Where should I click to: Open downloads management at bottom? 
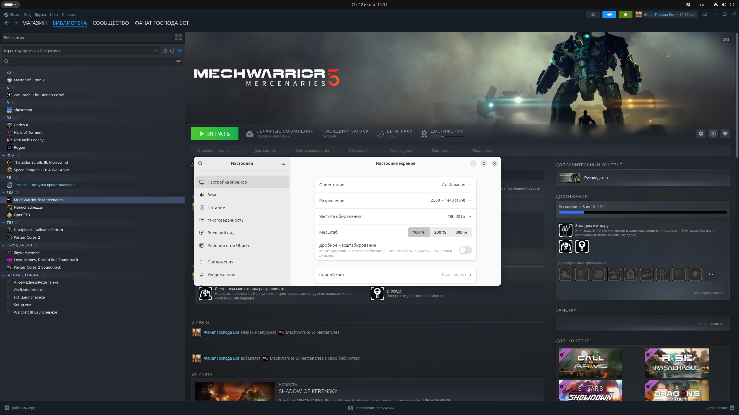tap(371, 408)
